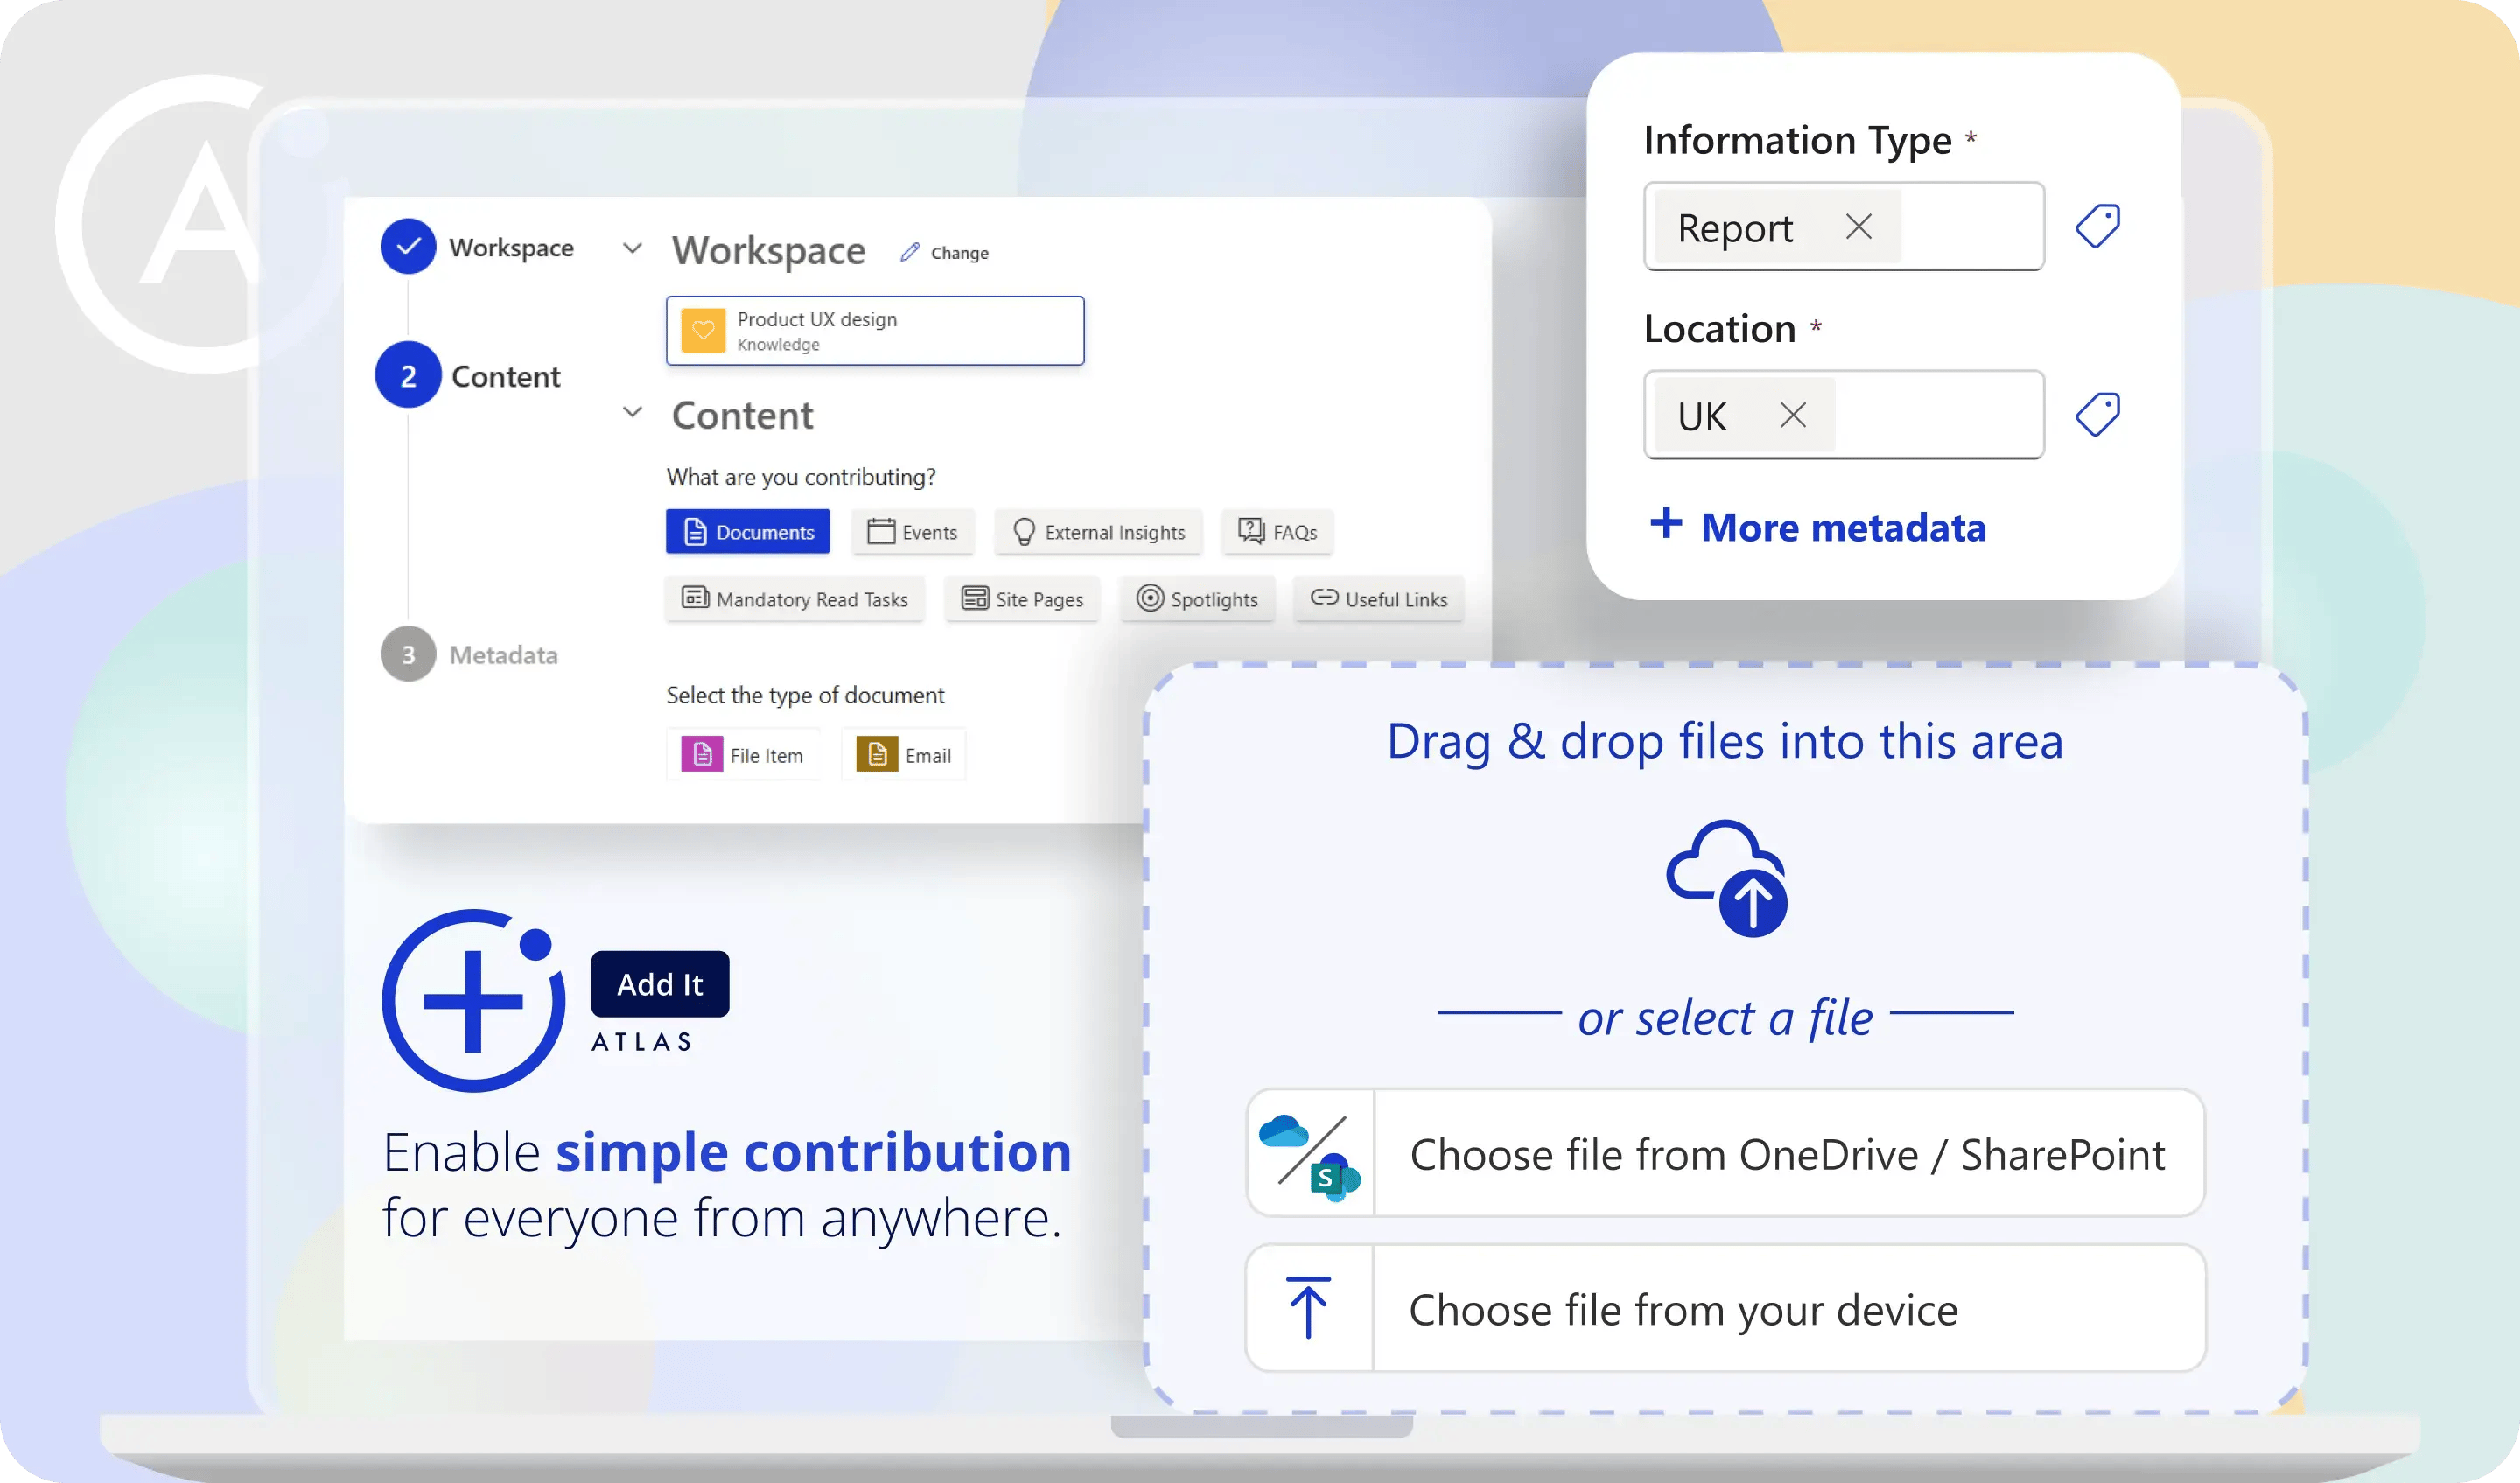Select the Events content type
Viewport: 2520px width, 1483px height.
point(913,532)
